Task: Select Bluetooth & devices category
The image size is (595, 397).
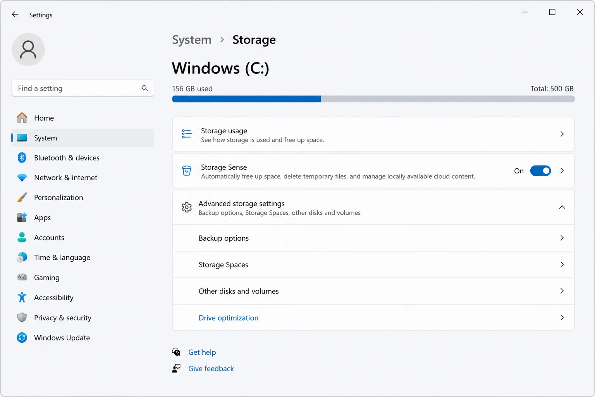Action: pyautogui.click(x=83, y=158)
